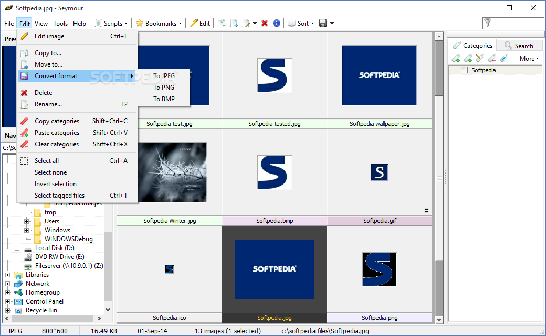Click the animation film icon on Softpedia.gif
This screenshot has width=546, height=336.
point(426,210)
